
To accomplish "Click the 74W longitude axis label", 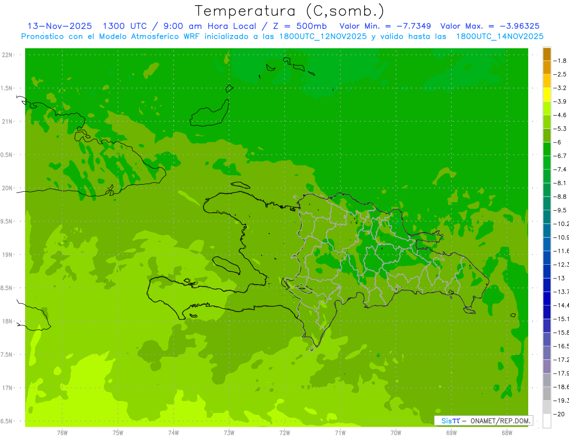I will [x=174, y=433].
